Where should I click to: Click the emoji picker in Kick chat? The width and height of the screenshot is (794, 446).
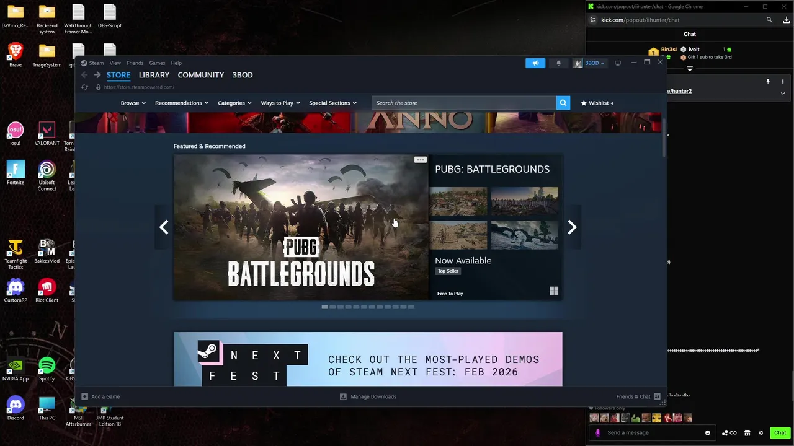pos(708,433)
